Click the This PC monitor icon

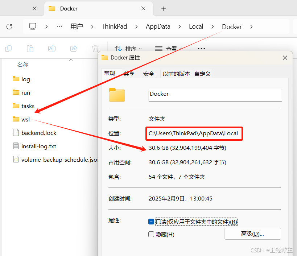33,26
